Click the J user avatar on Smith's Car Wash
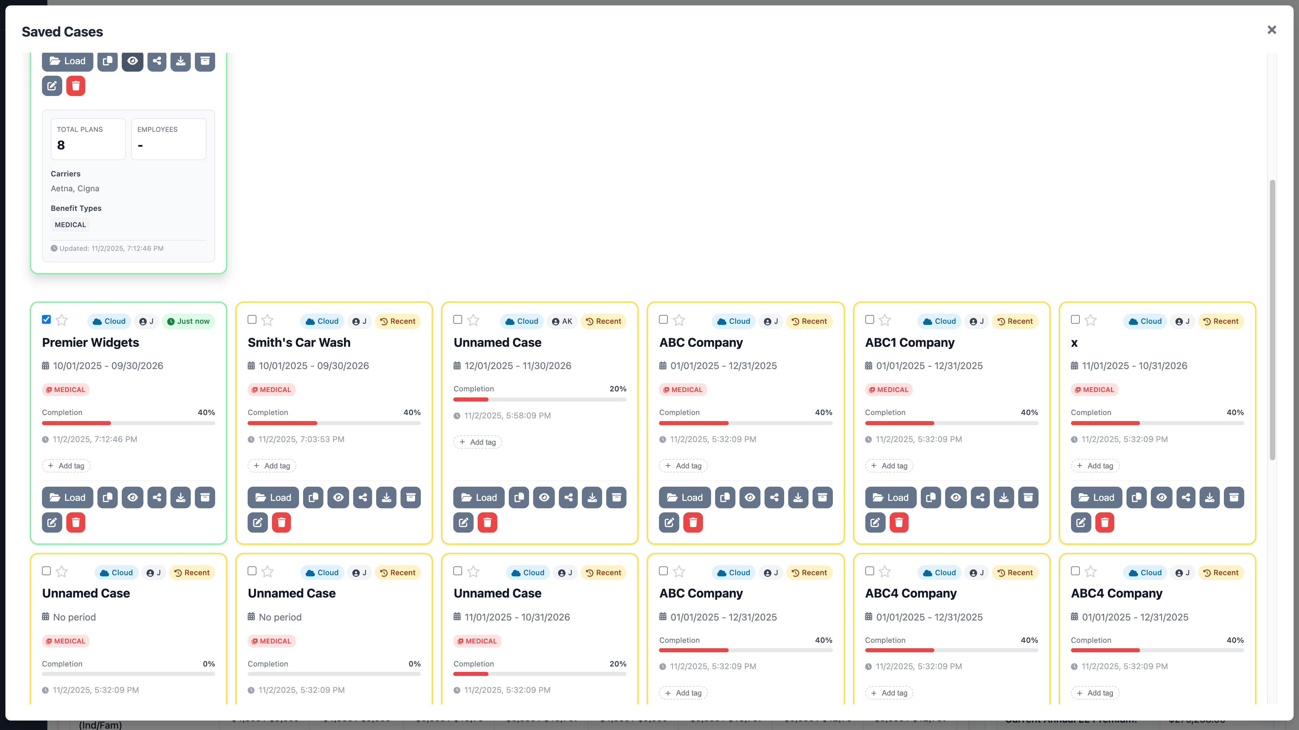1299x730 pixels. tap(360, 321)
